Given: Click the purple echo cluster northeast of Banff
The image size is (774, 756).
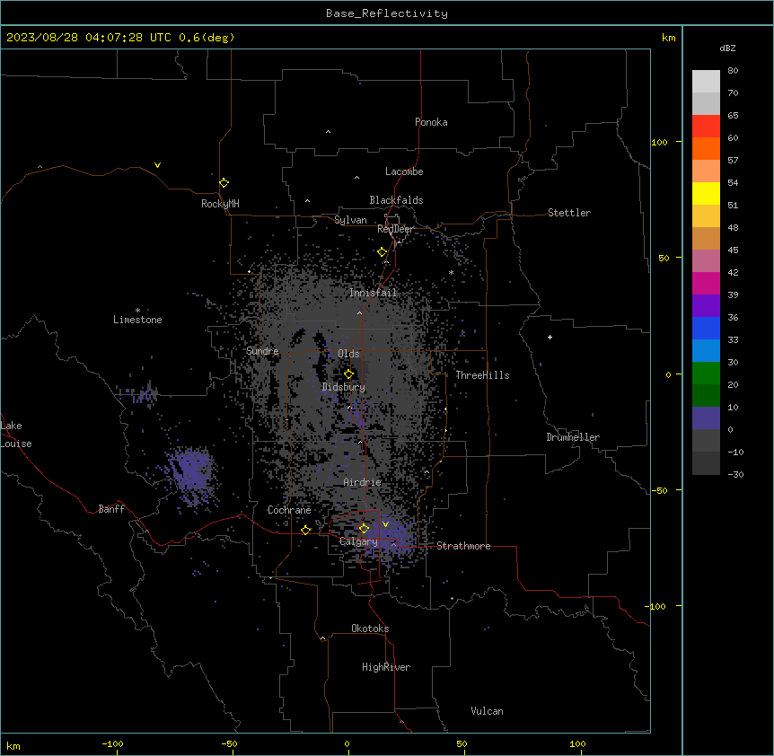Looking at the screenshot, I should [x=191, y=475].
